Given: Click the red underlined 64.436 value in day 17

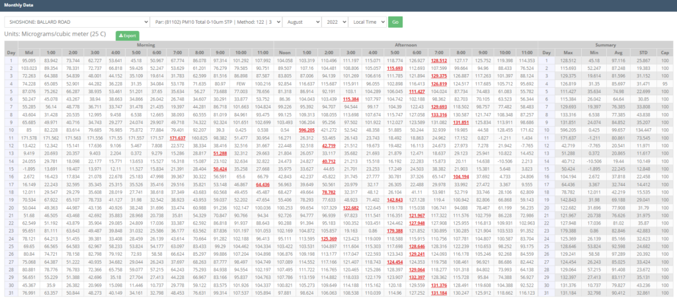Looking at the screenshot, I should pos(262,185).
